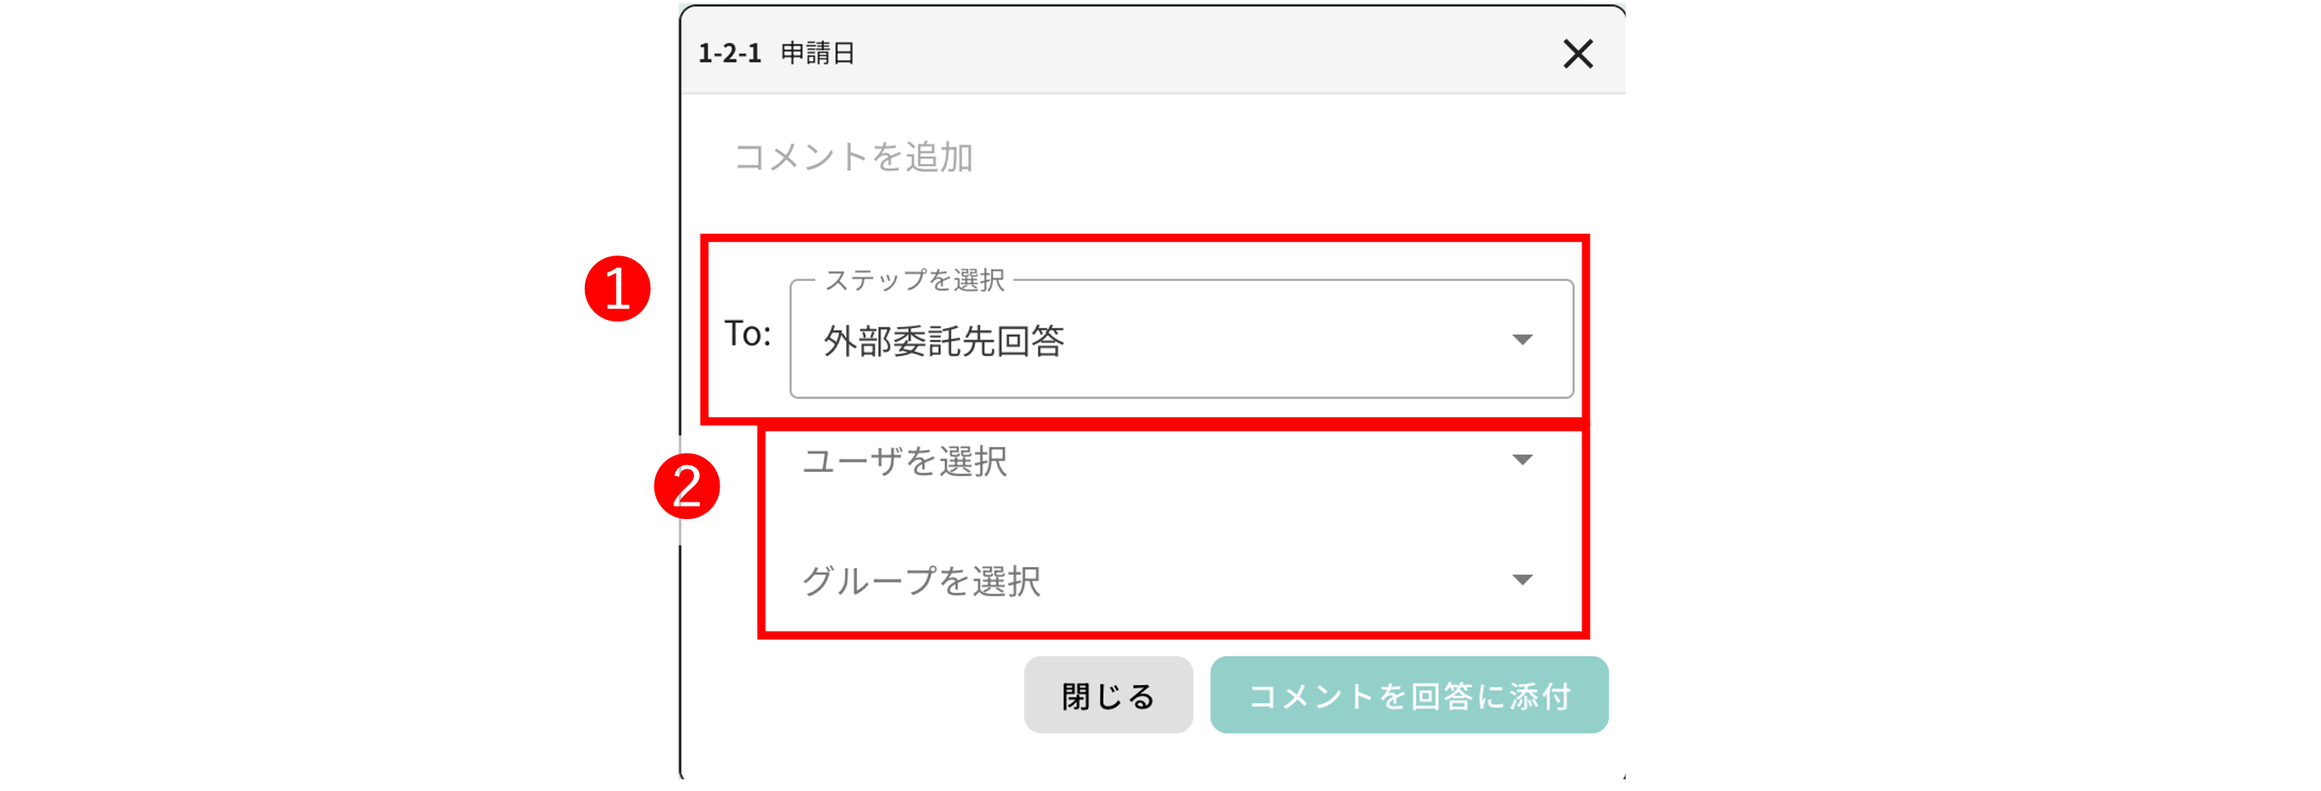Click the dropdown arrow next to 外部委託先回答
Screen dimensions: 2321x791
click(1523, 340)
